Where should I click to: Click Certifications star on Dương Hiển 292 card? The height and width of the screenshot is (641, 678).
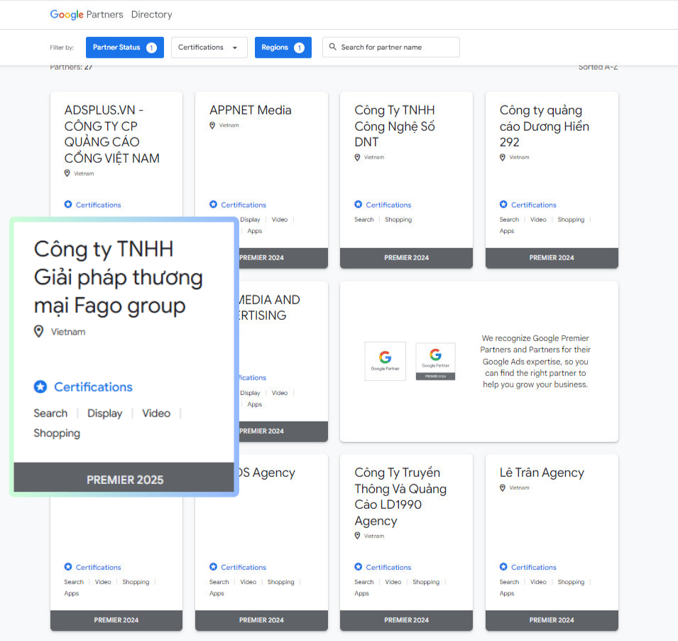click(x=503, y=204)
